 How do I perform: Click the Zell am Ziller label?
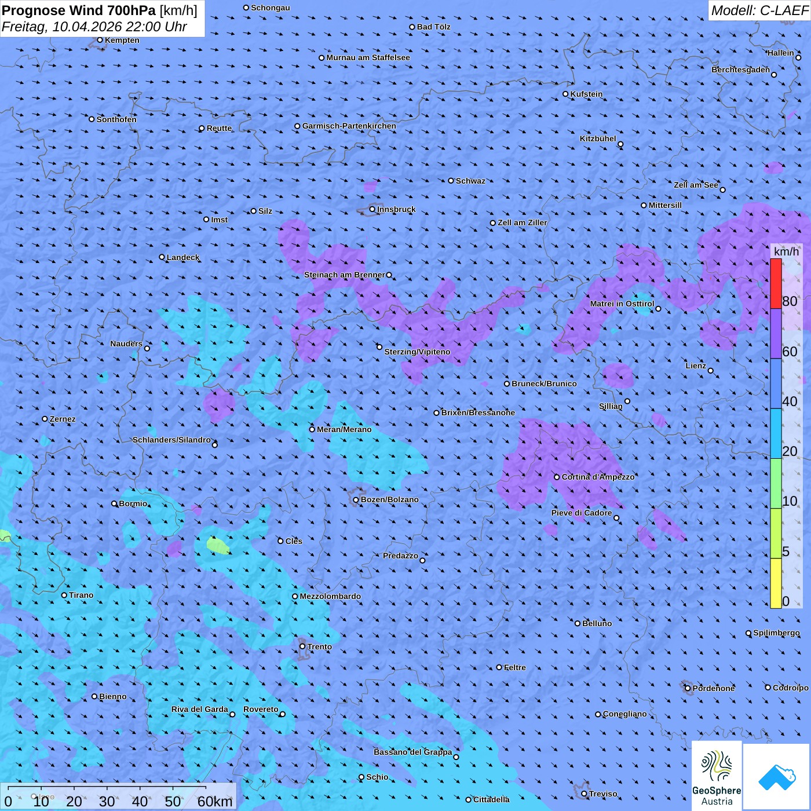tap(523, 222)
